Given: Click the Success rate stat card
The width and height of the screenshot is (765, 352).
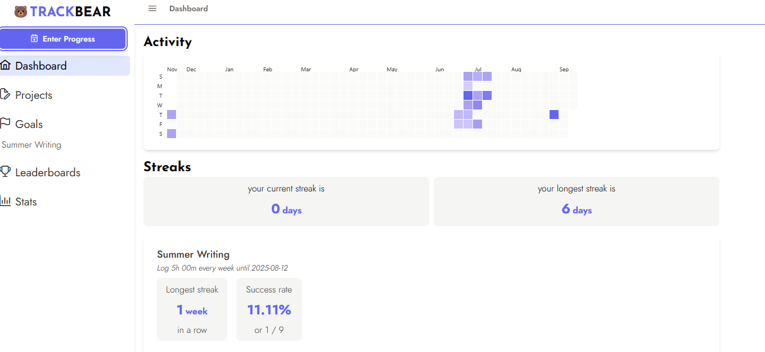Looking at the screenshot, I should click(269, 309).
